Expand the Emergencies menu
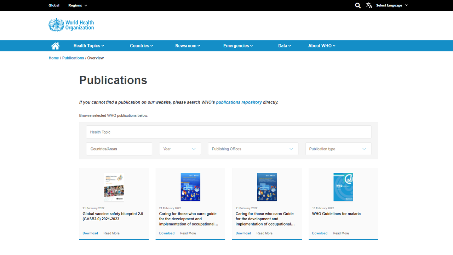 (238, 46)
